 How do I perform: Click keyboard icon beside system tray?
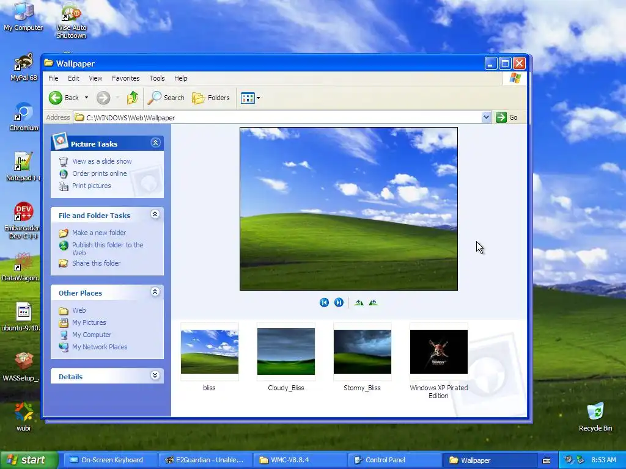pyautogui.click(x=547, y=460)
